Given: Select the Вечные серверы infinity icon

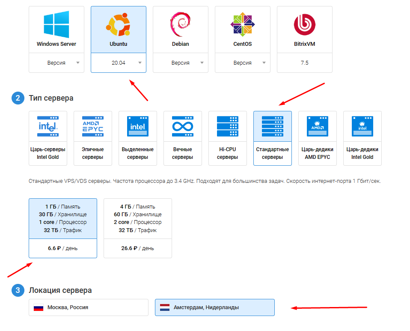Looking at the screenshot, I should 182,126.
